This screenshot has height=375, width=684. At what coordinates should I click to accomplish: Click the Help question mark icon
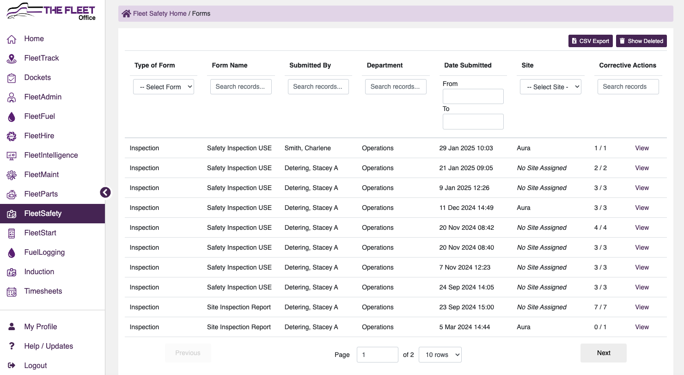pyautogui.click(x=12, y=346)
